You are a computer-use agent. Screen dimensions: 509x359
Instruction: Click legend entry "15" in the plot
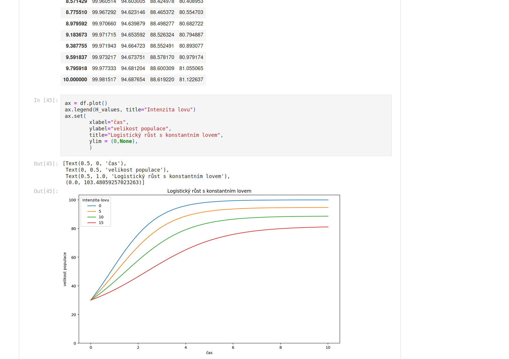pyautogui.click(x=101, y=223)
